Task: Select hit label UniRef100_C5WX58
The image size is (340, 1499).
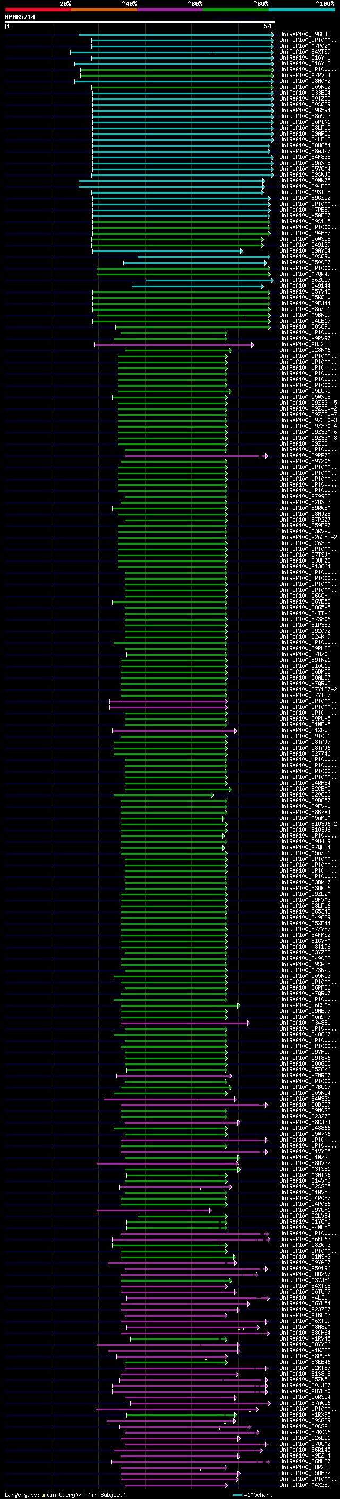Action: tap(305, 397)
